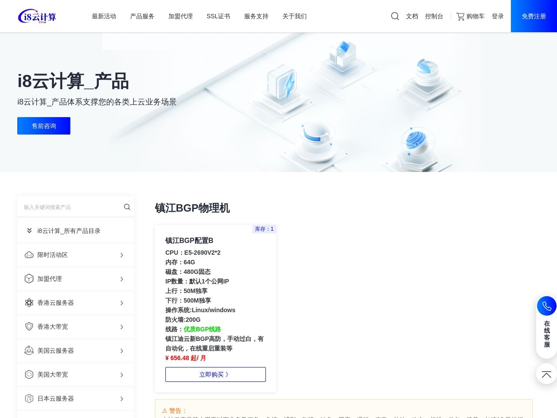Click the keyword search input field
This screenshot has height=418, width=557.
[65, 207]
